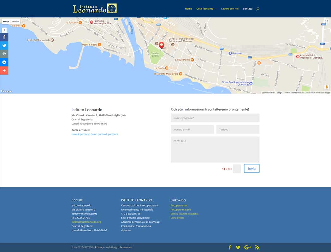Select the Azienda Usl 1 hospital marker

298,56
